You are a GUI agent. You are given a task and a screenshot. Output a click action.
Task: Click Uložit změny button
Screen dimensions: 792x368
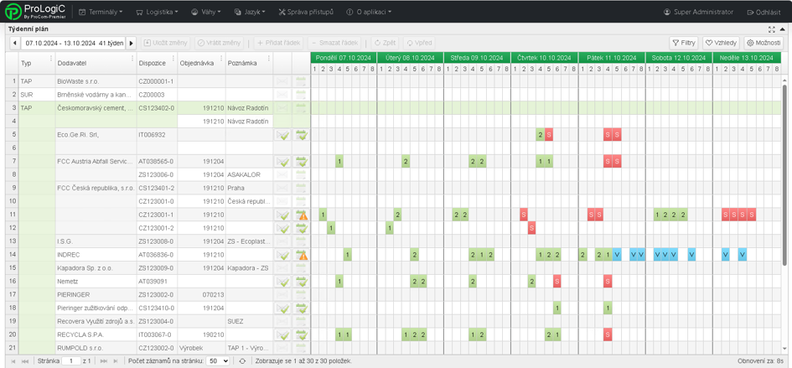click(167, 43)
